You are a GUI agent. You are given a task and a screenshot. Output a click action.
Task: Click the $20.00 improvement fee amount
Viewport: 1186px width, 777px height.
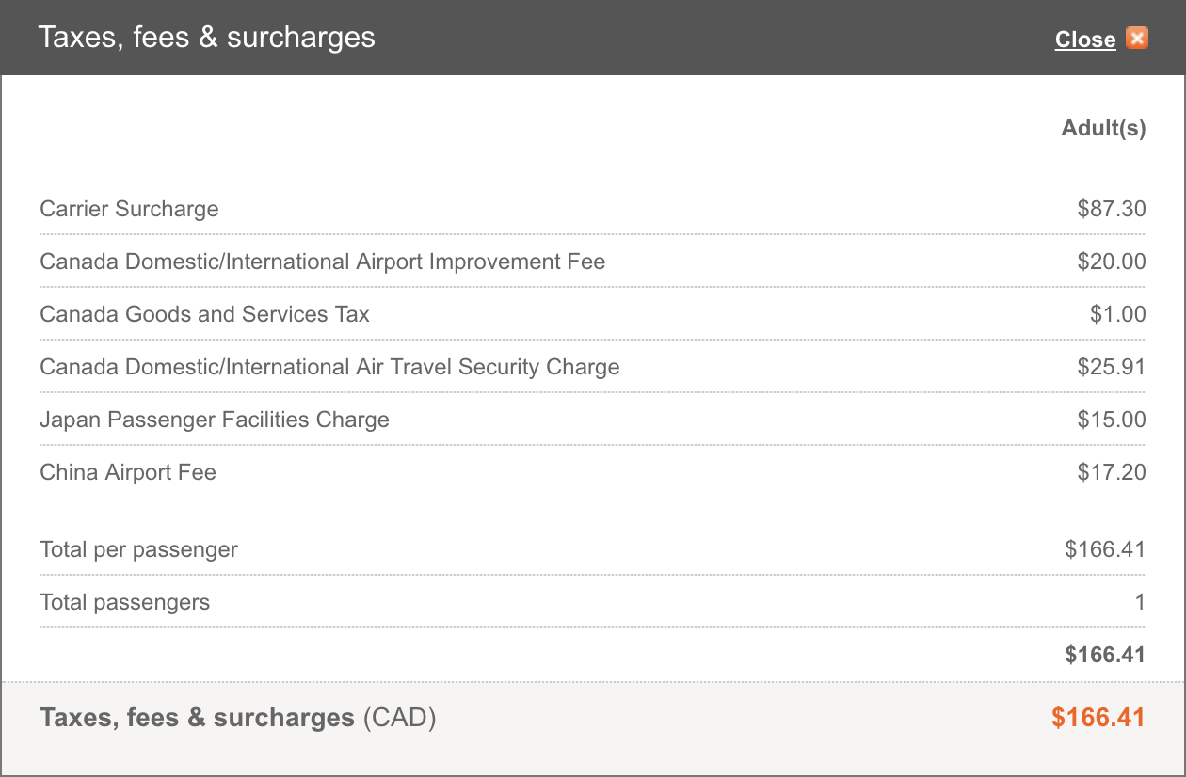1112,262
